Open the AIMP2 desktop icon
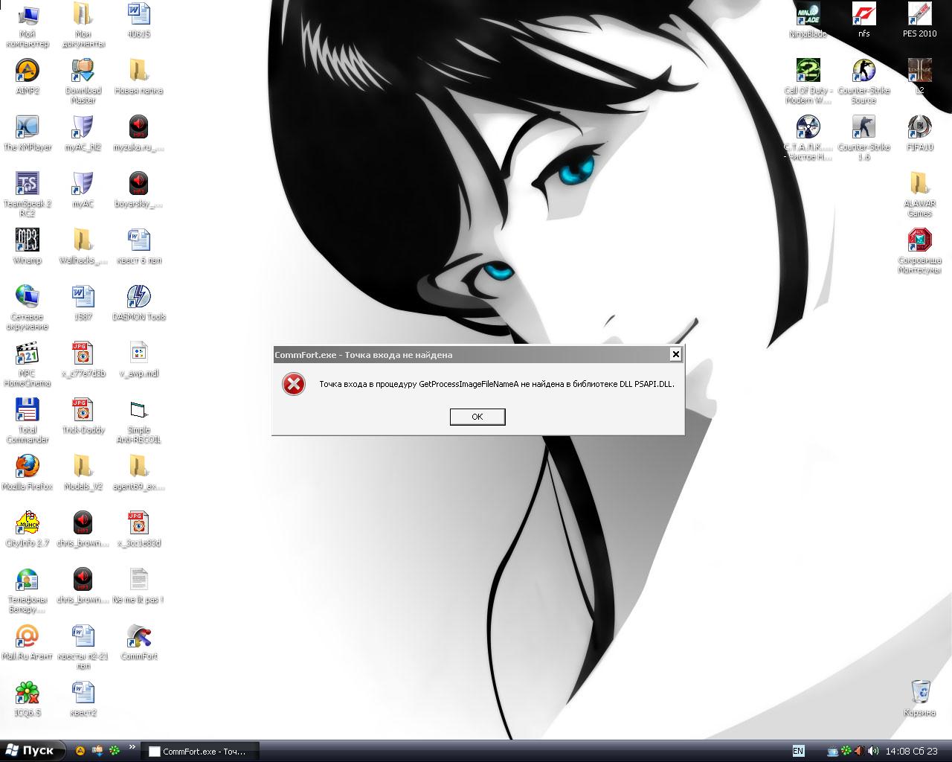 [x=28, y=71]
